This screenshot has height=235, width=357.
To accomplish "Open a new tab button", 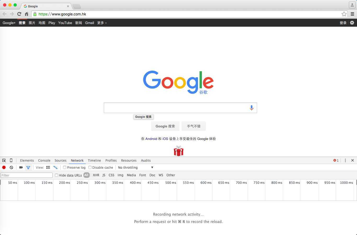I will tap(76, 6).
